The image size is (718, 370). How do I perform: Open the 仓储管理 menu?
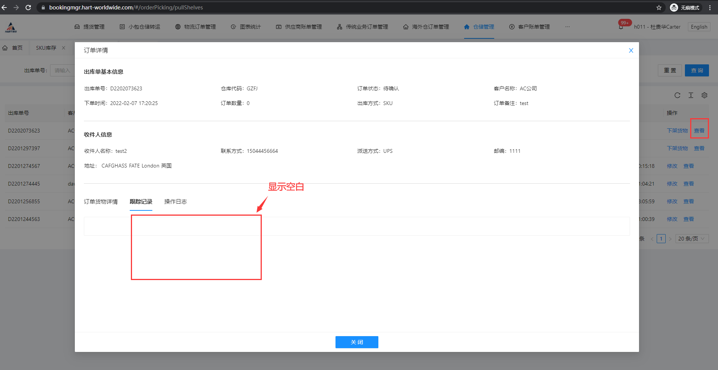479,27
